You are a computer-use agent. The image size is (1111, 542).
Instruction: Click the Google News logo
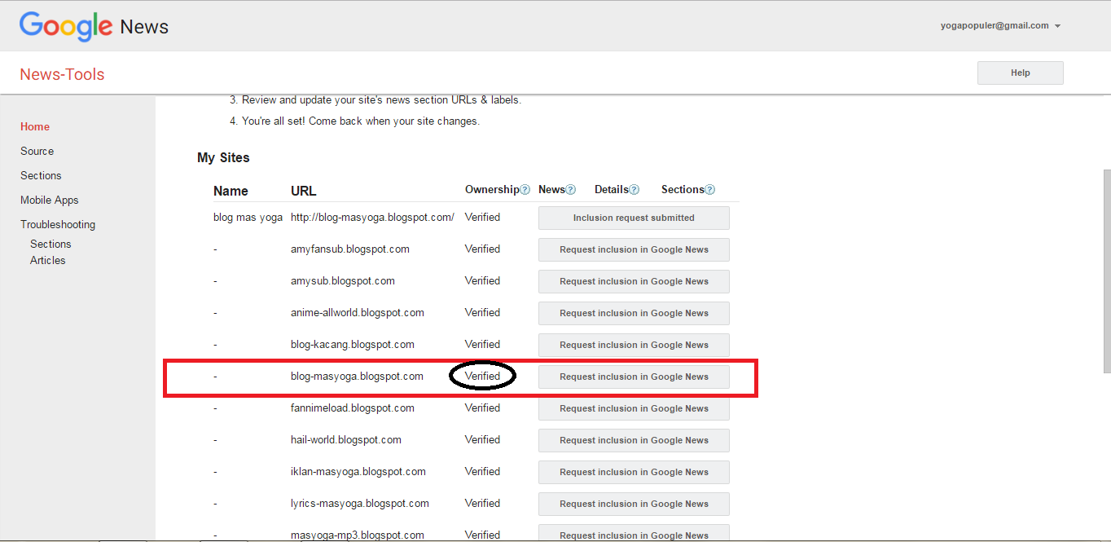pyautogui.click(x=94, y=26)
